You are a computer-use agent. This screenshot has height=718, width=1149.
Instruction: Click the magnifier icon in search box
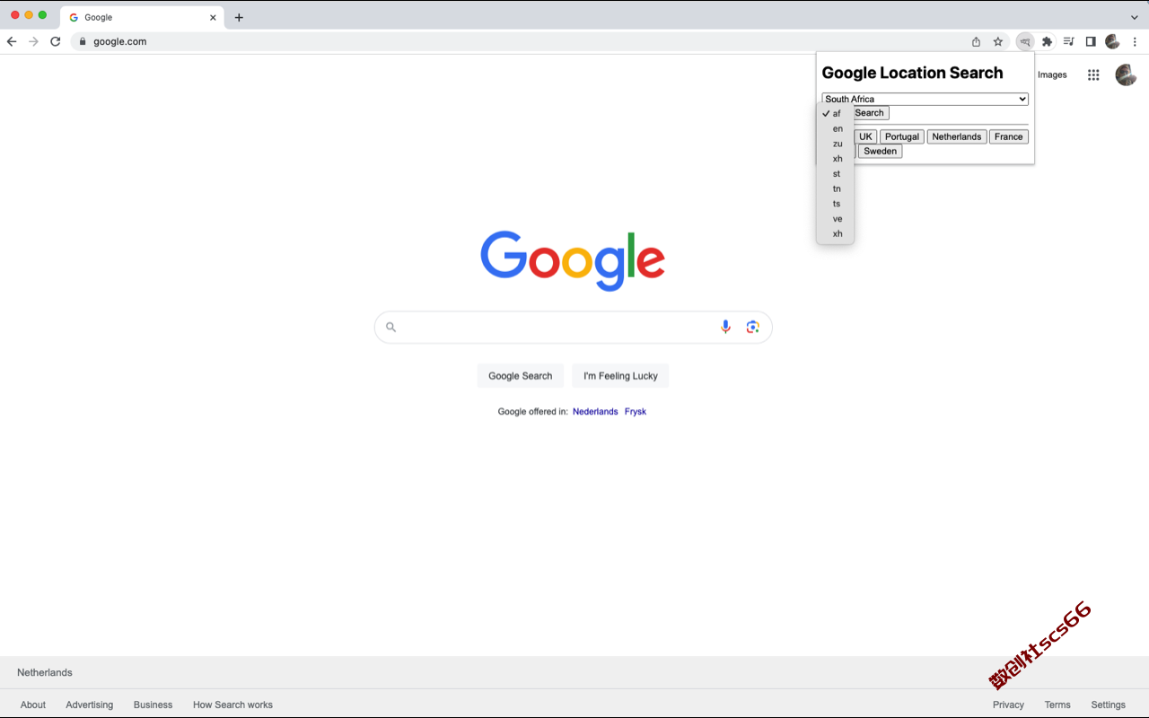pyautogui.click(x=390, y=327)
